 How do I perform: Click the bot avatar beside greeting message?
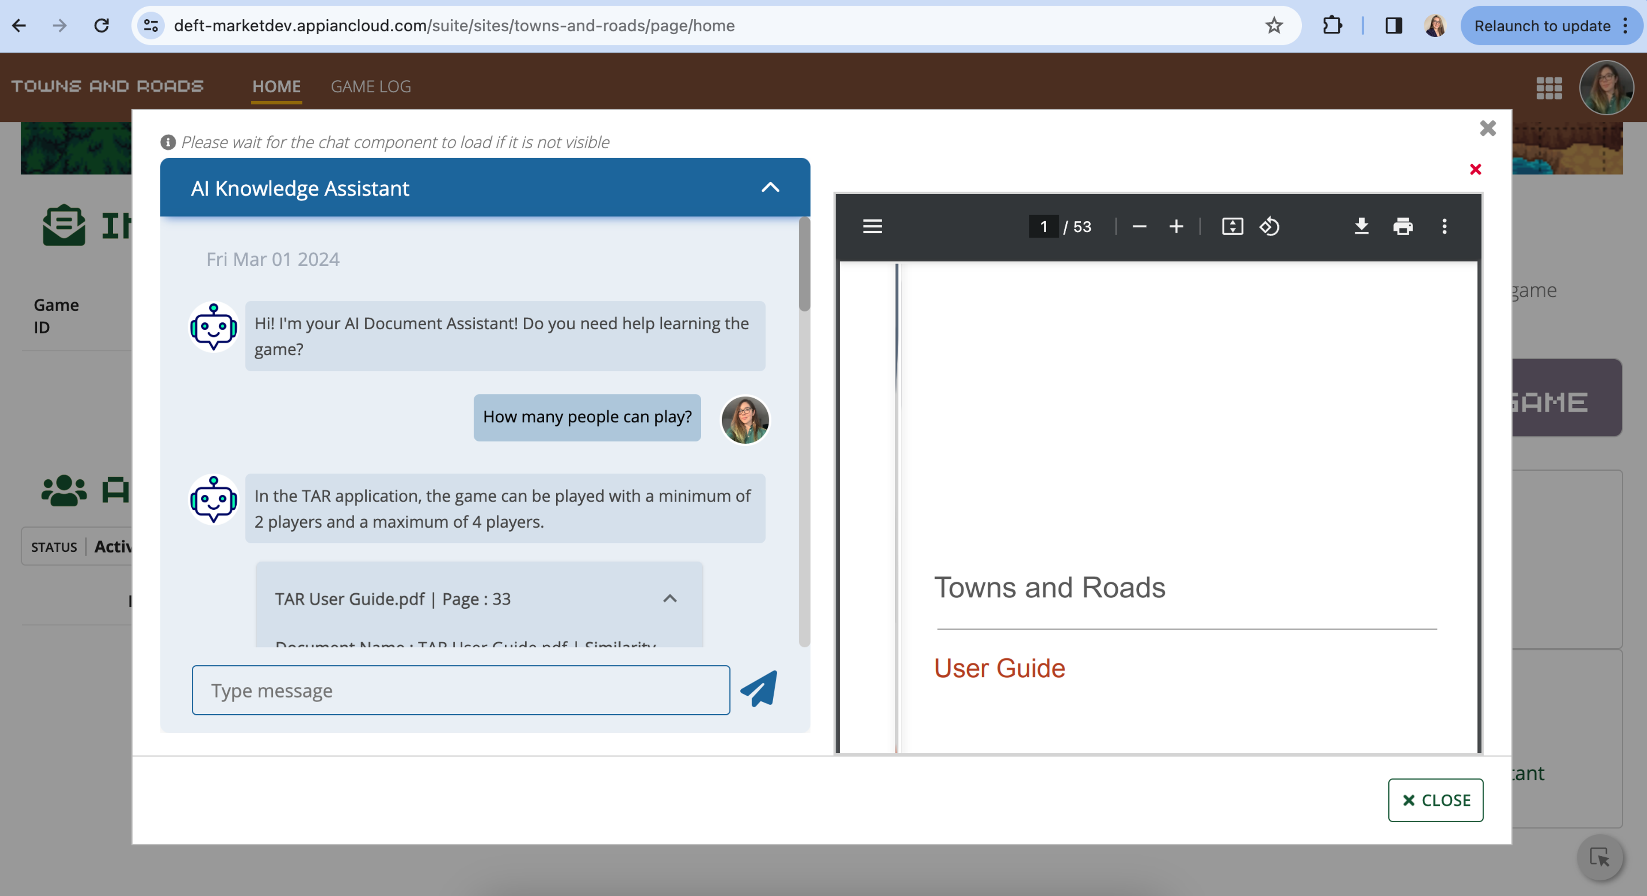click(x=214, y=327)
